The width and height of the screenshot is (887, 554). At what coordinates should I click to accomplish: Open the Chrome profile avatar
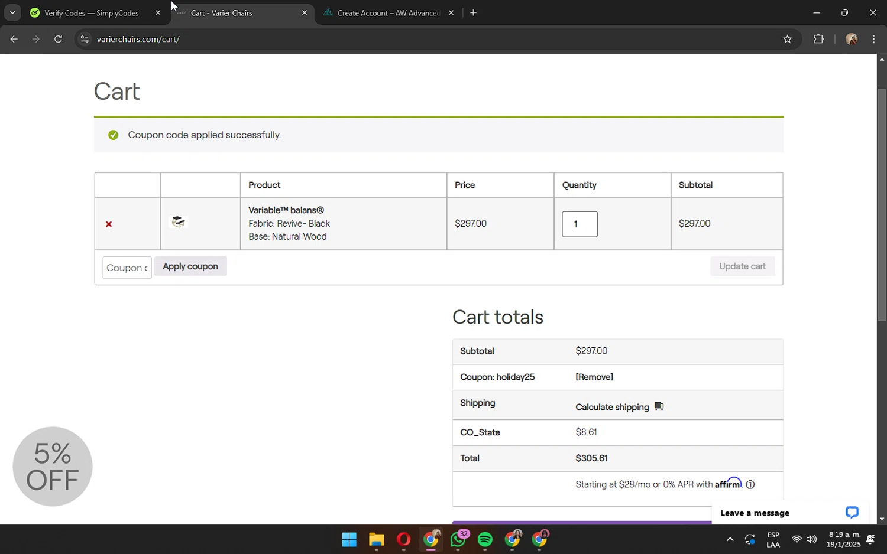852,40
